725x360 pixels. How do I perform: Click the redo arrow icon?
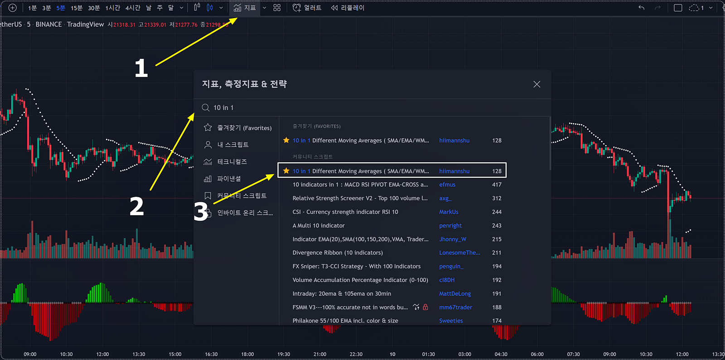coord(658,8)
